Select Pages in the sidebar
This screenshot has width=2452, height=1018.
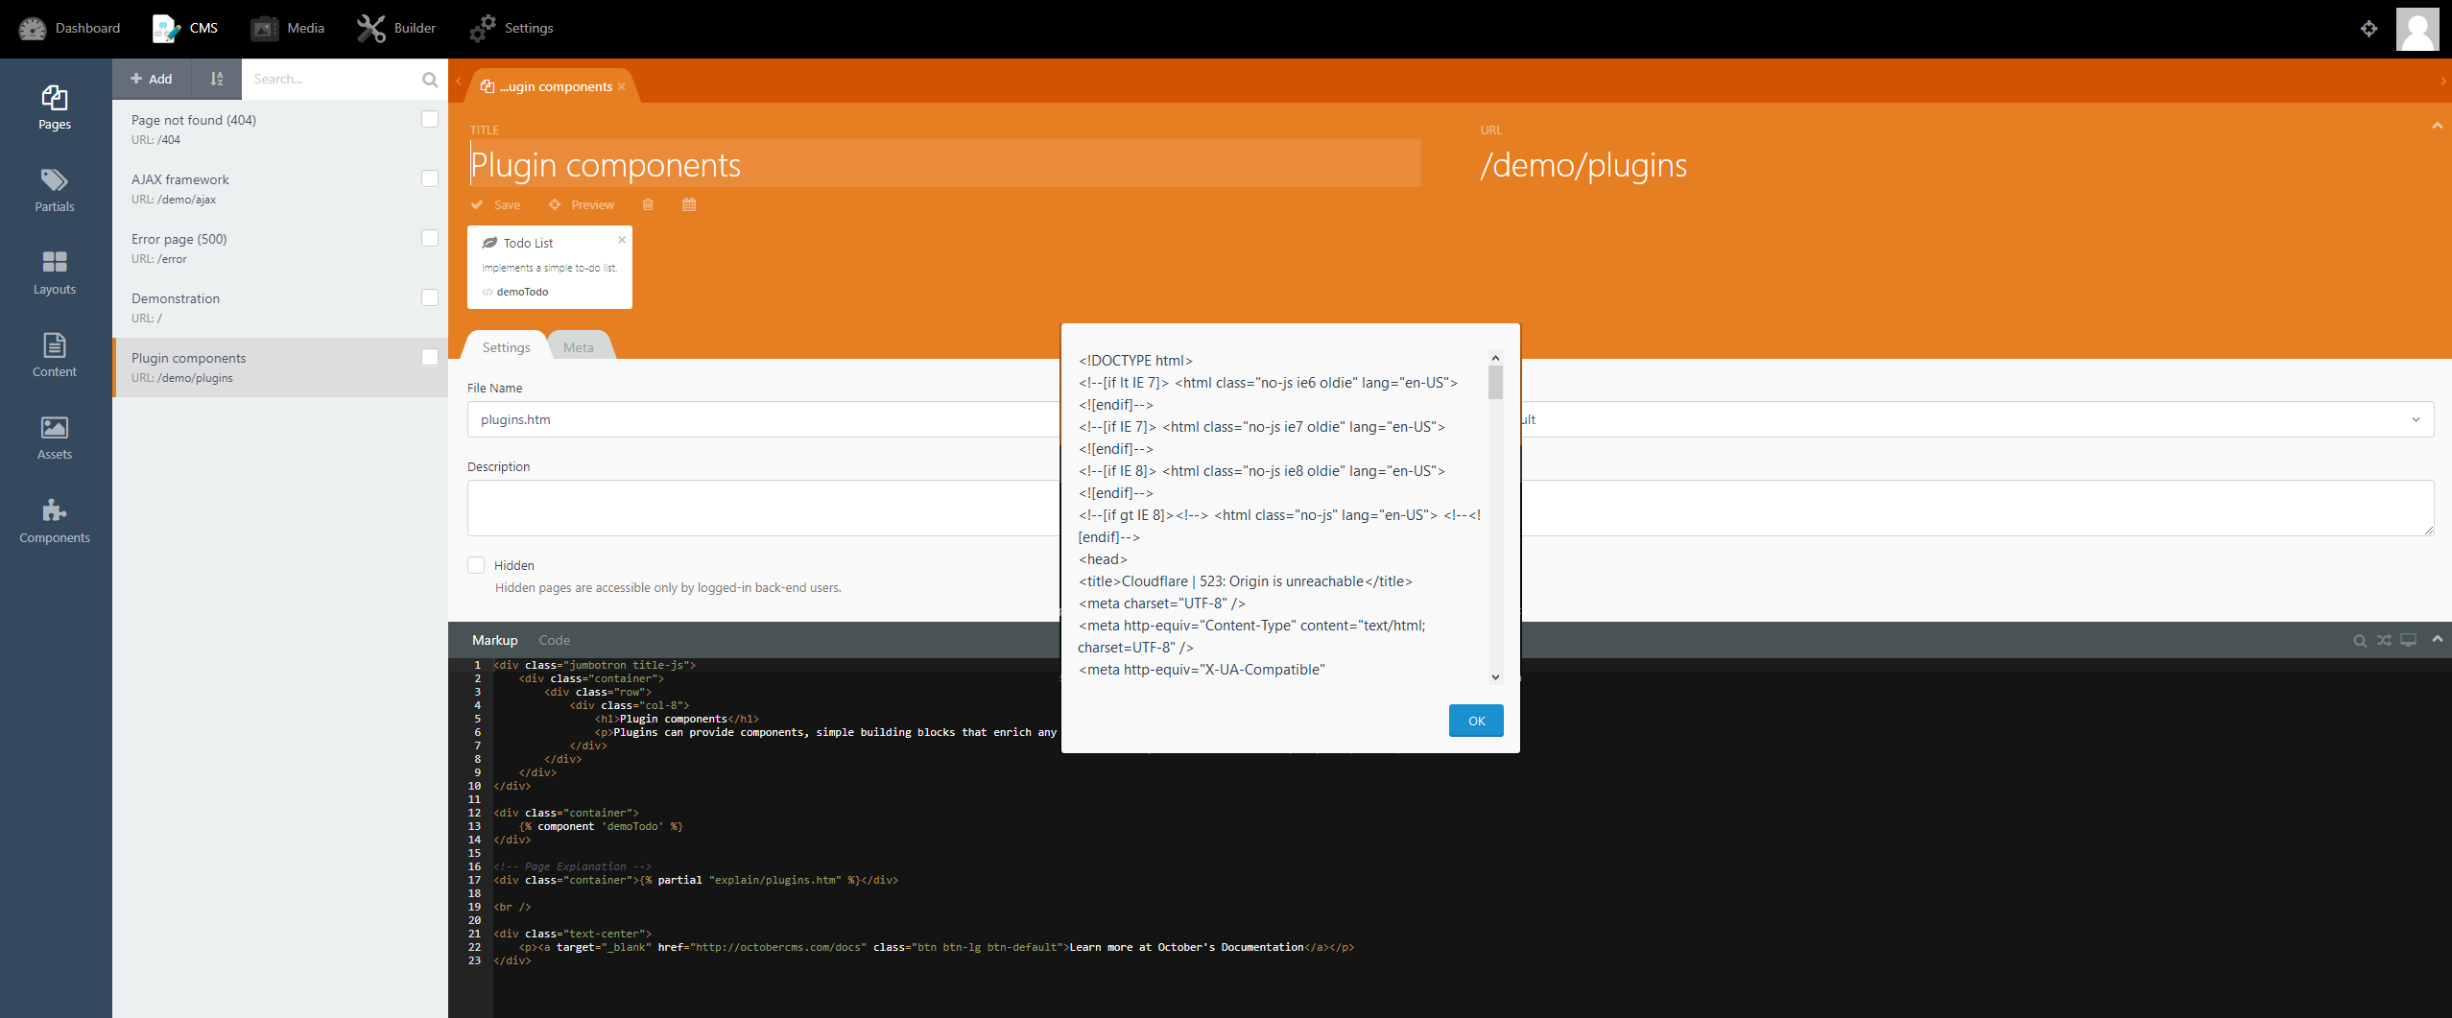[x=55, y=107]
